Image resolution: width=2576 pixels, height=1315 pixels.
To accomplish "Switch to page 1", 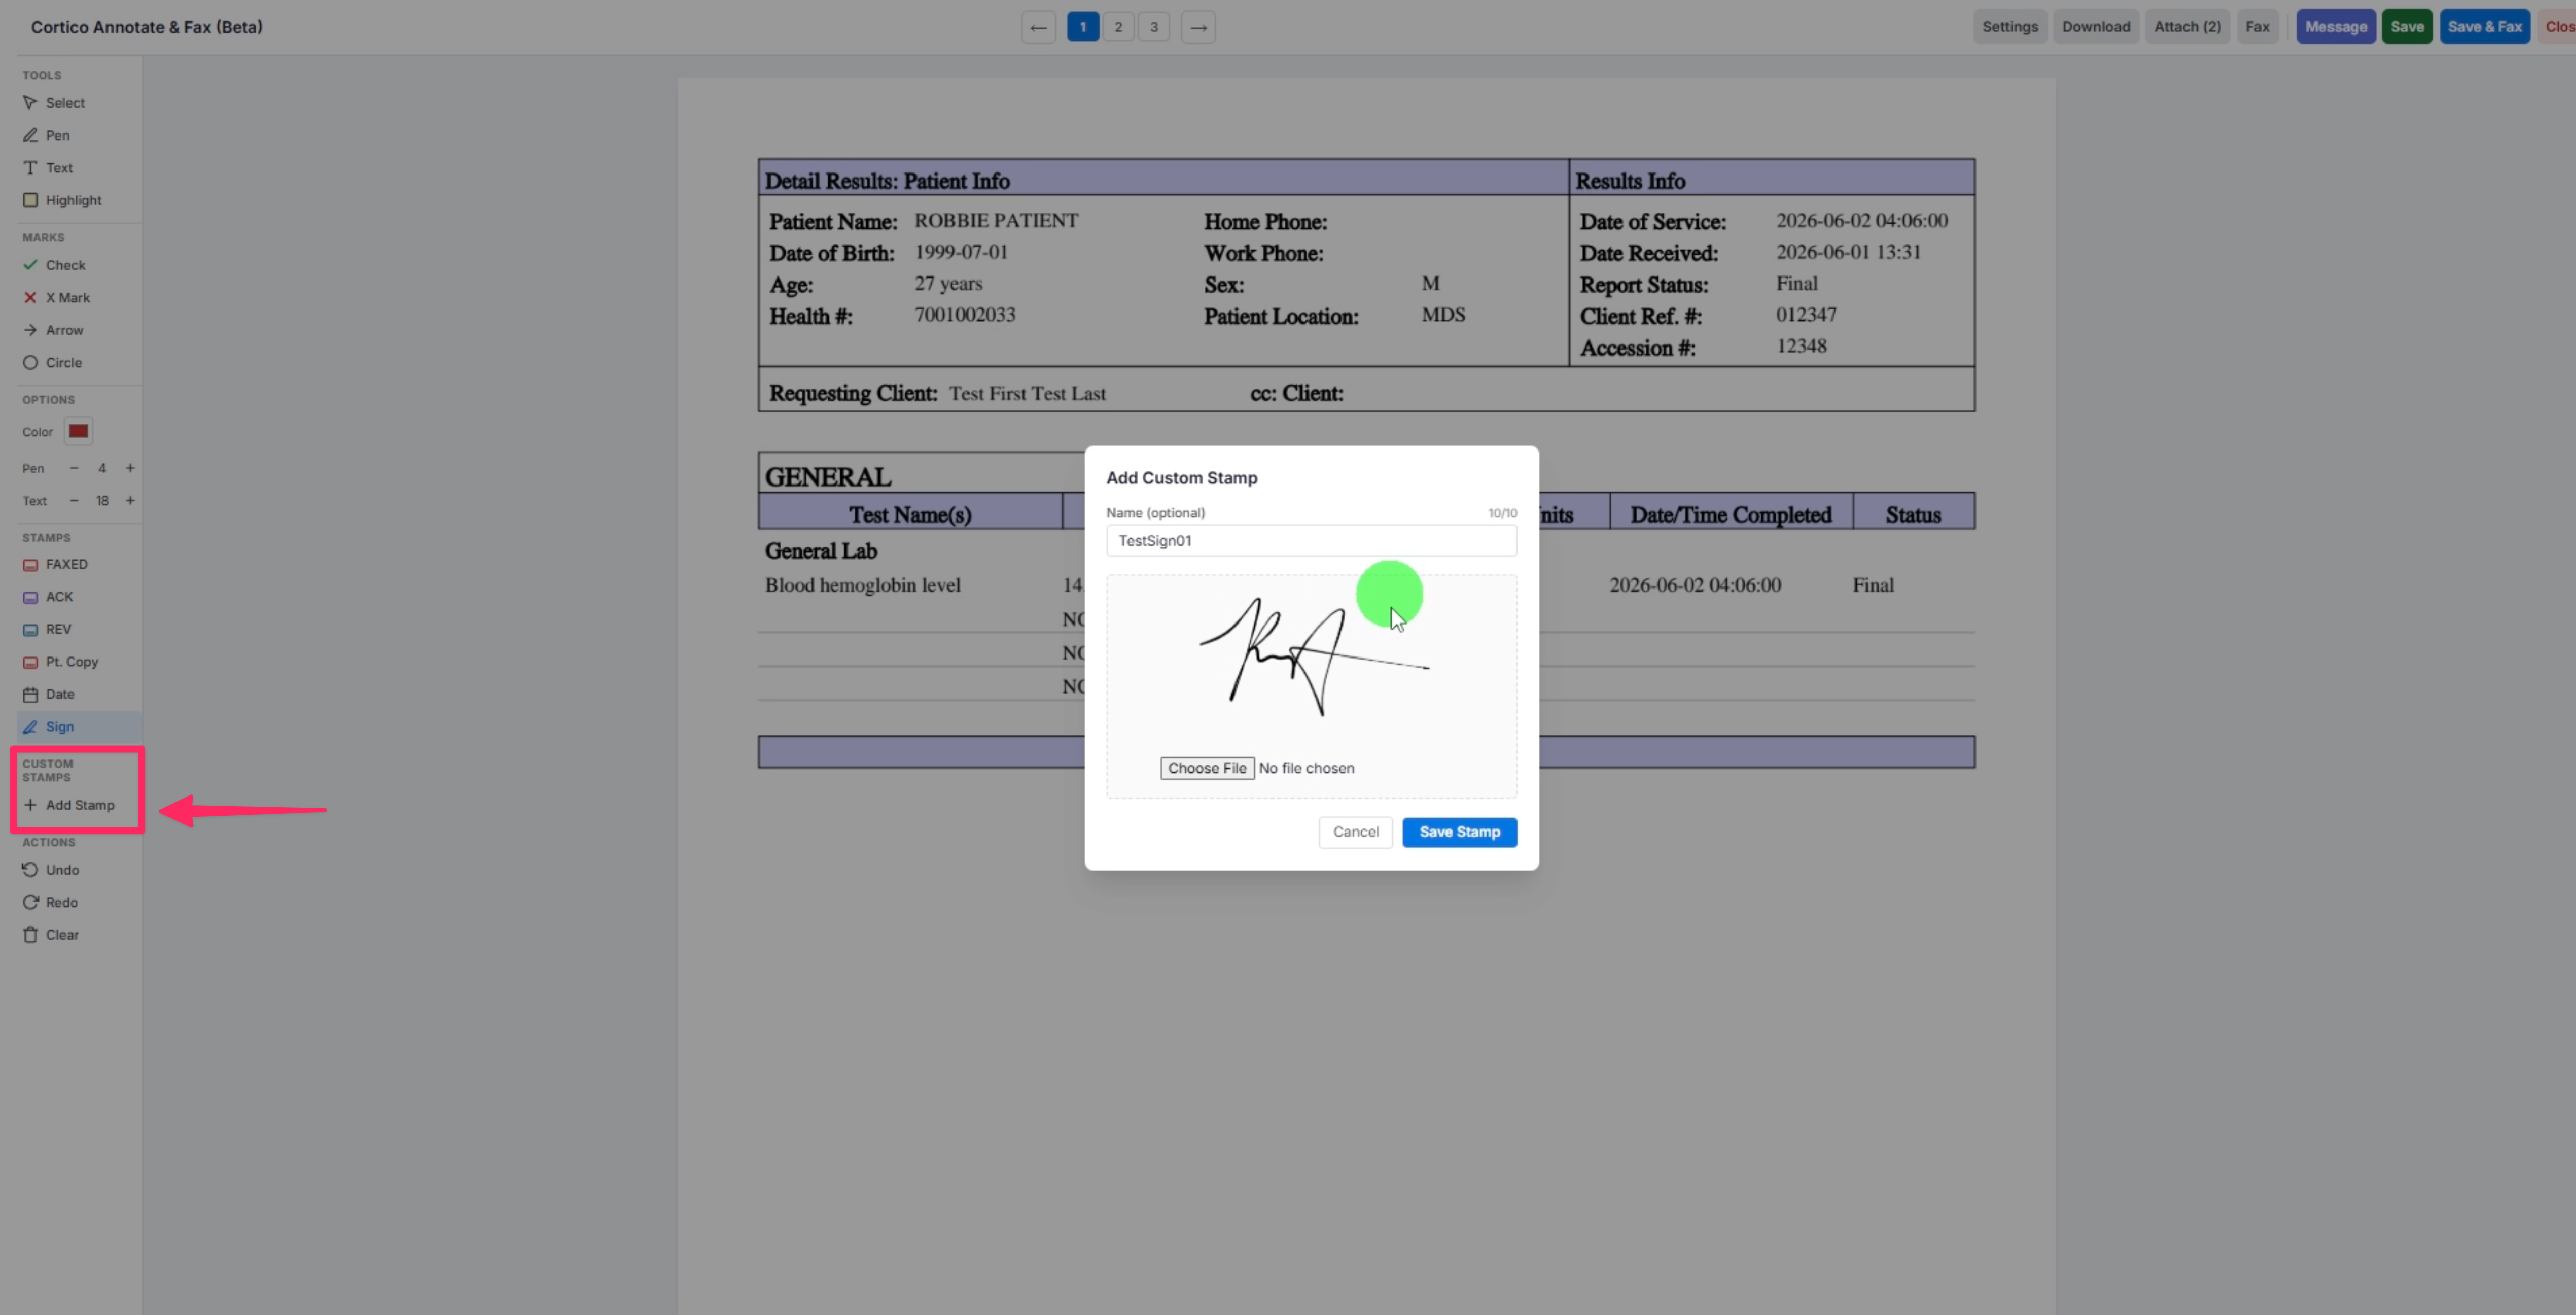I will (x=1083, y=27).
